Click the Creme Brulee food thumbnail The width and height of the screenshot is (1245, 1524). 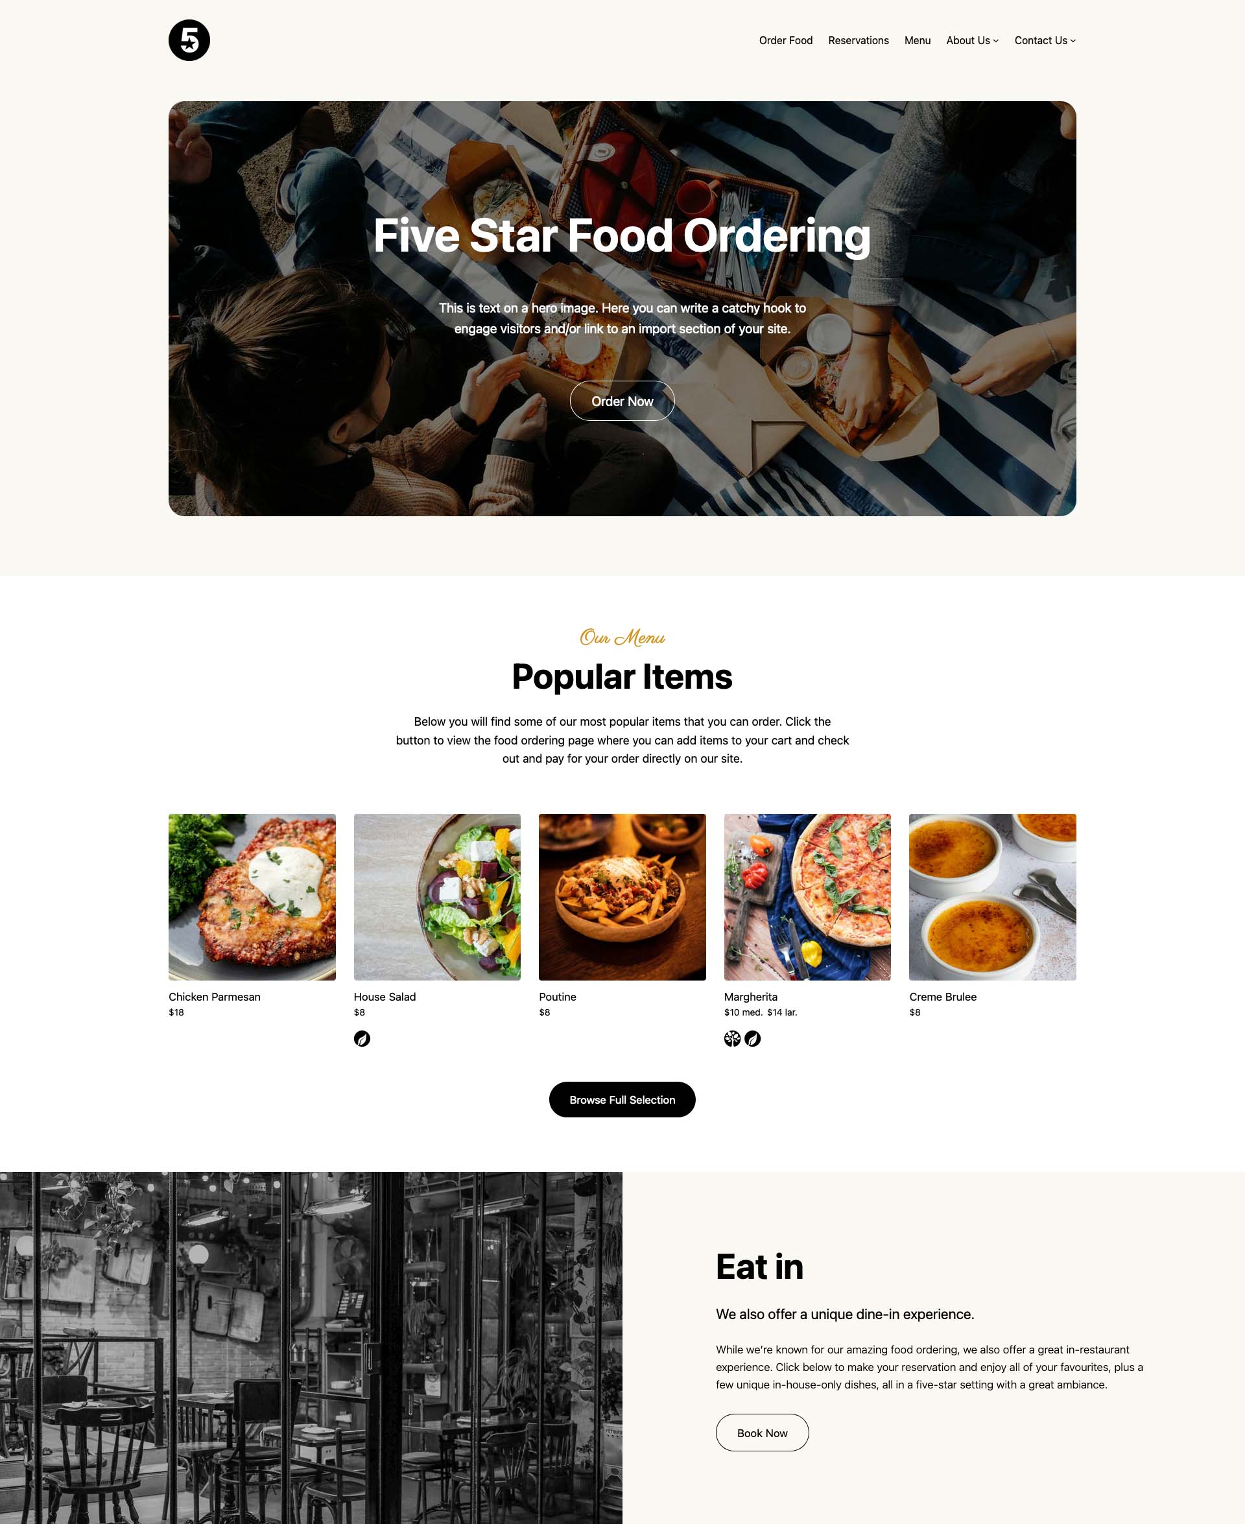[x=992, y=896]
